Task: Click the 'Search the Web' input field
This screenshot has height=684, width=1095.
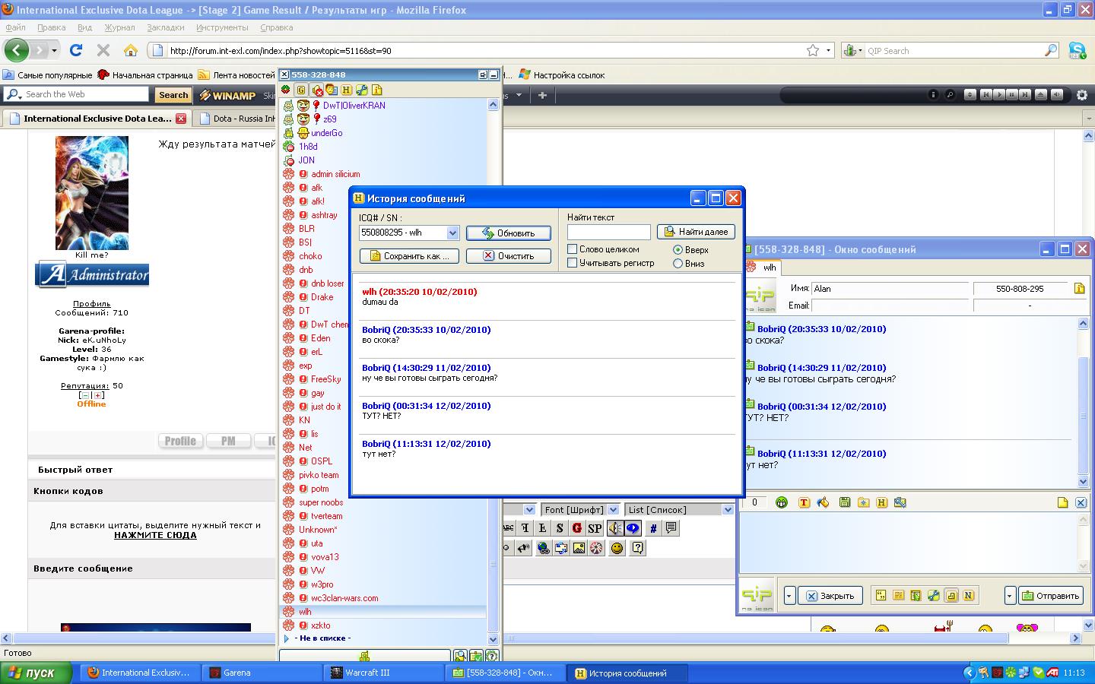Action: point(76,94)
